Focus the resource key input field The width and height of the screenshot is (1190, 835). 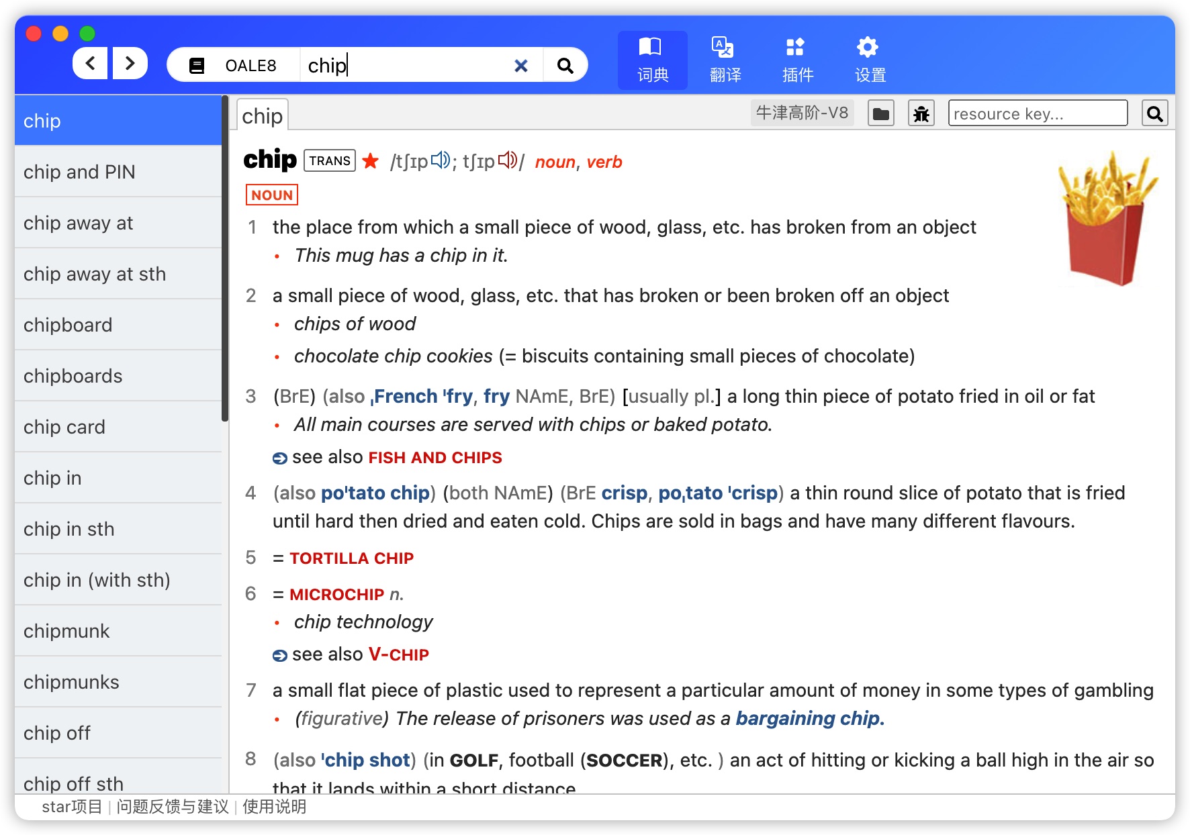[x=1038, y=113]
